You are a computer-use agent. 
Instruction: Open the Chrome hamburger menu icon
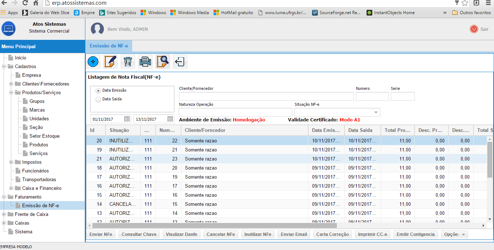pyautogui.click(x=488, y=3)
